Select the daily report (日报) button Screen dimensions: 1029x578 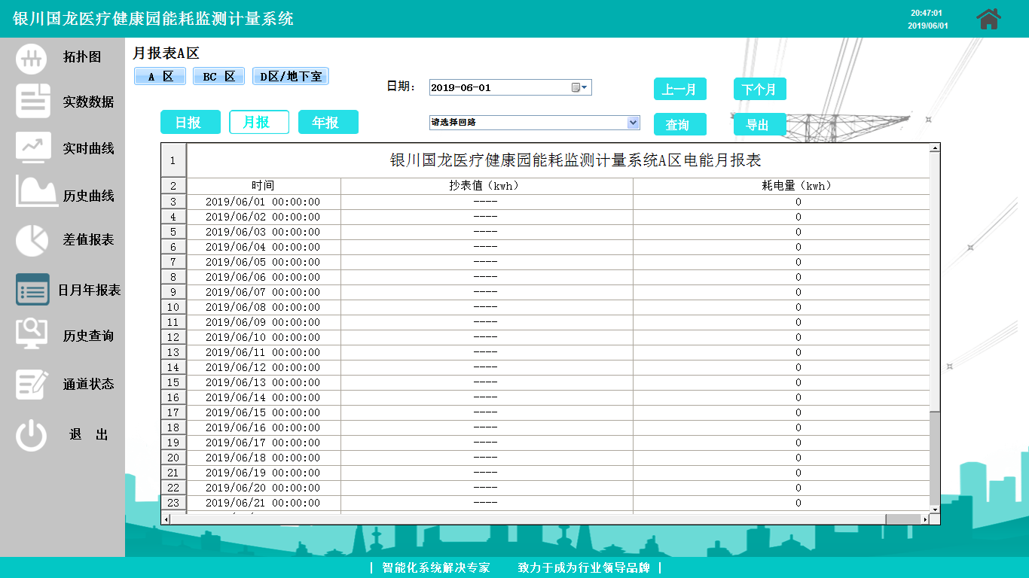(x=190, y=122)
